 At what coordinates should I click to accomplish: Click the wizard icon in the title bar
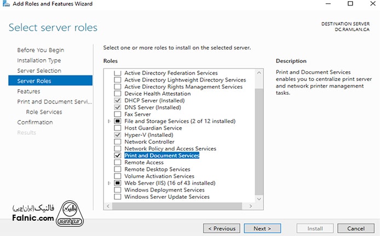point(5,4)
